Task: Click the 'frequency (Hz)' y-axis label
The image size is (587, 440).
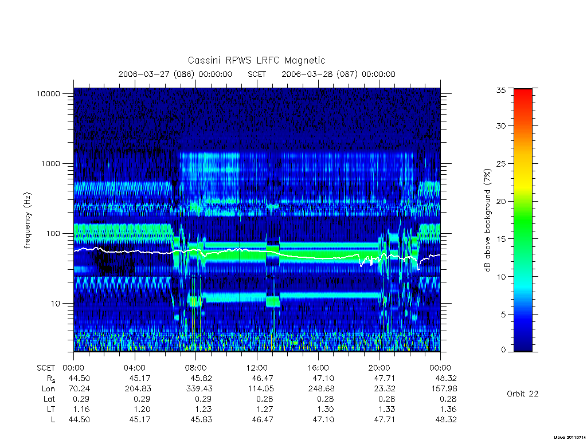Action: click(27, 221)
